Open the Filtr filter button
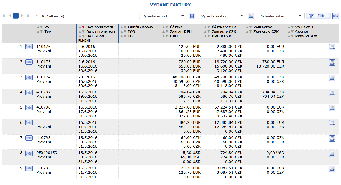The height and width of the screenshot is (185, 341). coord(318,16)
